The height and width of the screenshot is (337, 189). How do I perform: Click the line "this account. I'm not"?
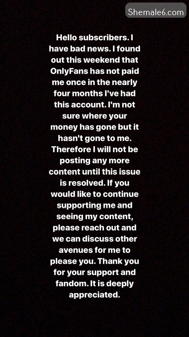pyautogui.click(x=94, y=105)
